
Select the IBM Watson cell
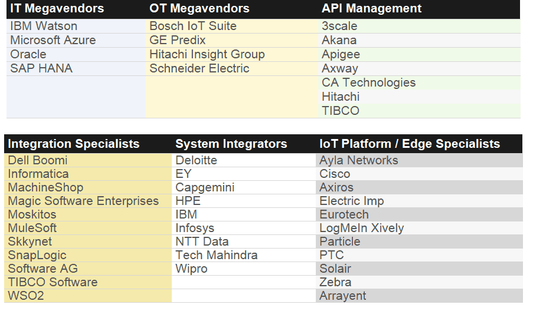click(44, 26)
